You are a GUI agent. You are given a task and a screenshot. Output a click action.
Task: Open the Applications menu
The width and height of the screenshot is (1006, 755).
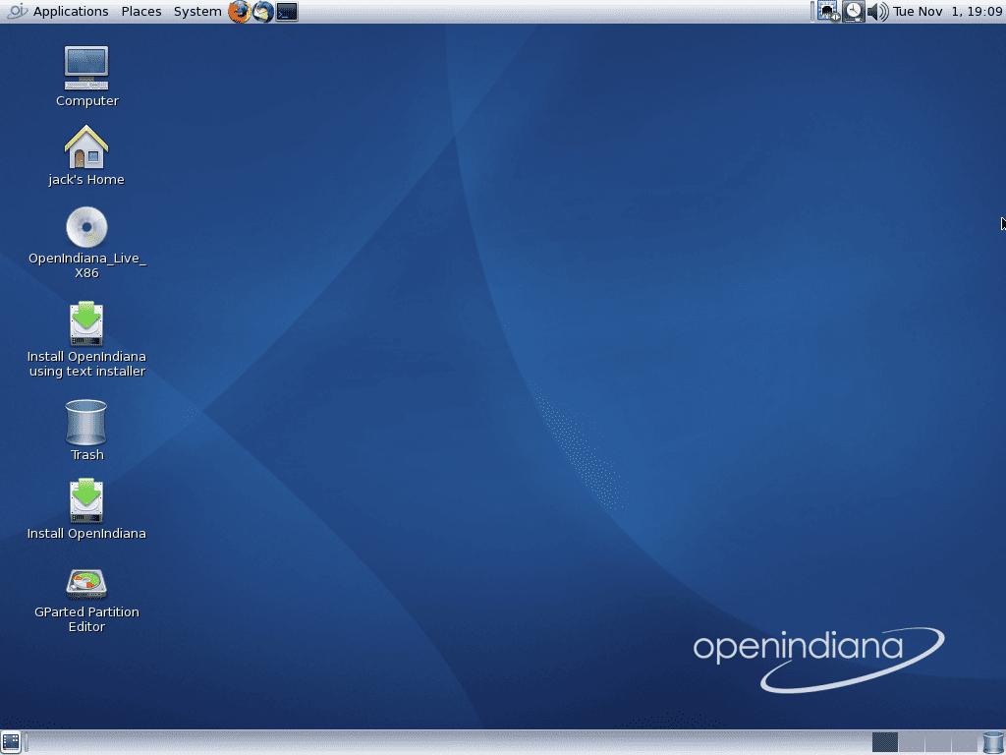tap(71, 12)
